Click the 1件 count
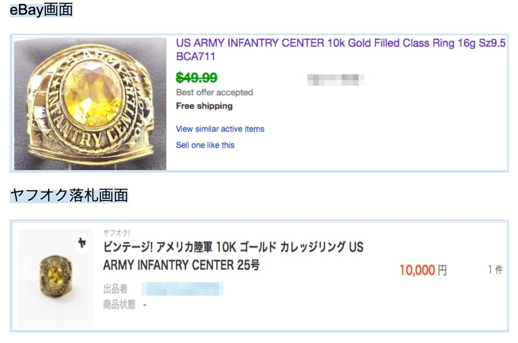518x343 pixels. [x=495, y=270]
